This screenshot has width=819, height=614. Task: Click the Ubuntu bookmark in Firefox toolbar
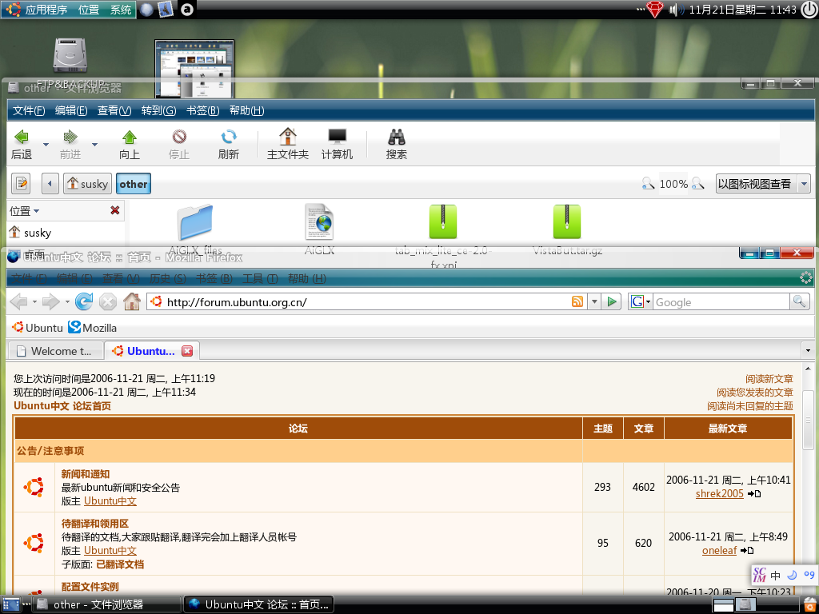pyautogui.click(x=37, y=328)
